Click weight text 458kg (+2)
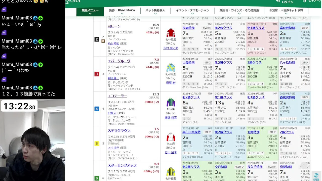The height and width of the screenshot is (181, 322). tap(151, 171)
